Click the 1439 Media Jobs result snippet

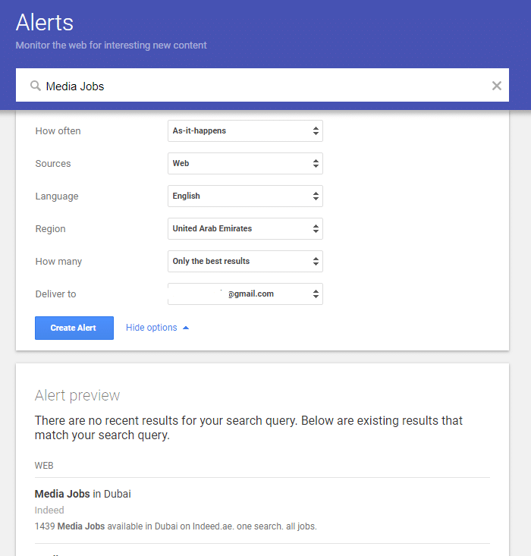(175, 526)
